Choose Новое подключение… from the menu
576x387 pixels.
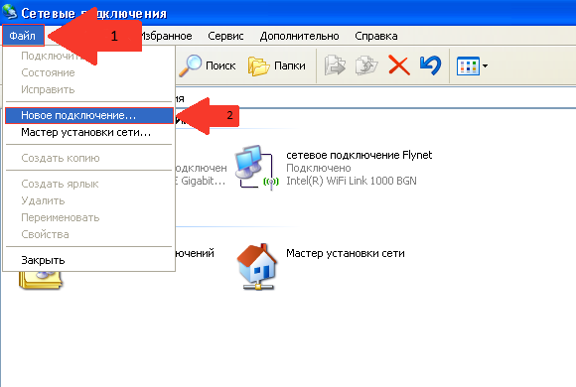coord(89,115)
